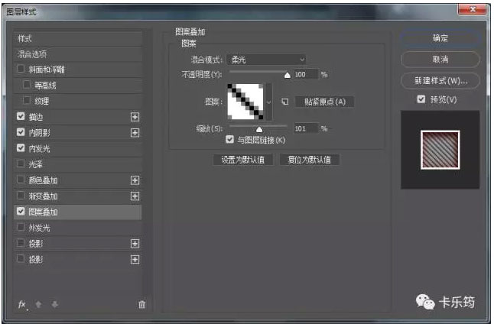Click the 设置为默认值 button
The image size is (494, 324).
point(243,160)
